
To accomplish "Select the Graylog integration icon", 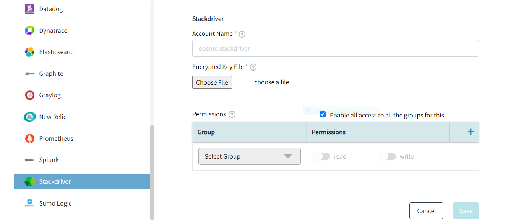I will point(29,95).
